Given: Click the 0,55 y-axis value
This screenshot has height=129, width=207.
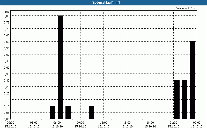Looking at the screenshot, I should [x=7, y=48].
